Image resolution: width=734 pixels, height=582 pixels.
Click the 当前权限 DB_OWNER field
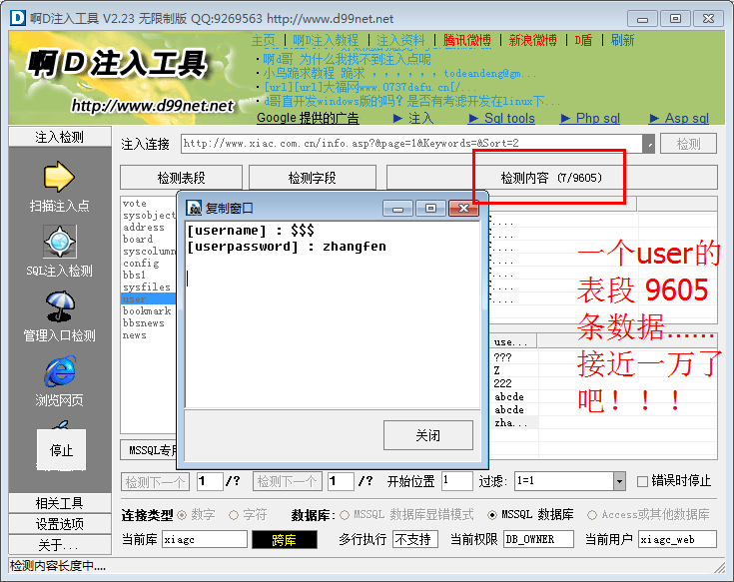pyautogui.click(x=538, y=539)
